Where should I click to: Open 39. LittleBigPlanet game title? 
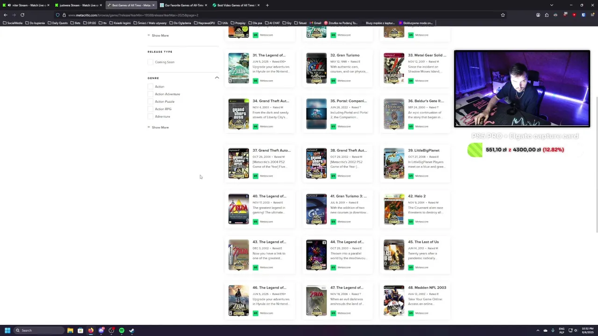tap(424, 150)
